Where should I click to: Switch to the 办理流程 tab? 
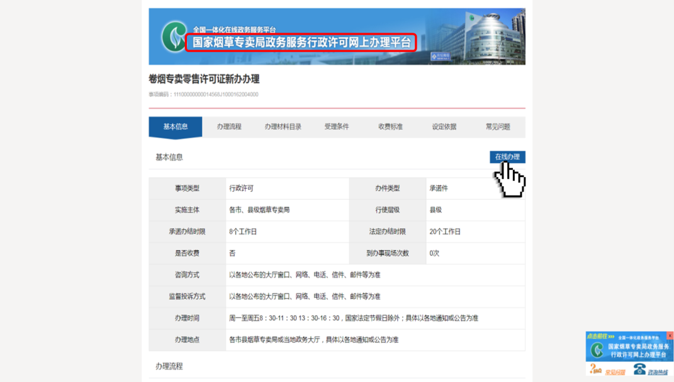[x=229, y=127]
